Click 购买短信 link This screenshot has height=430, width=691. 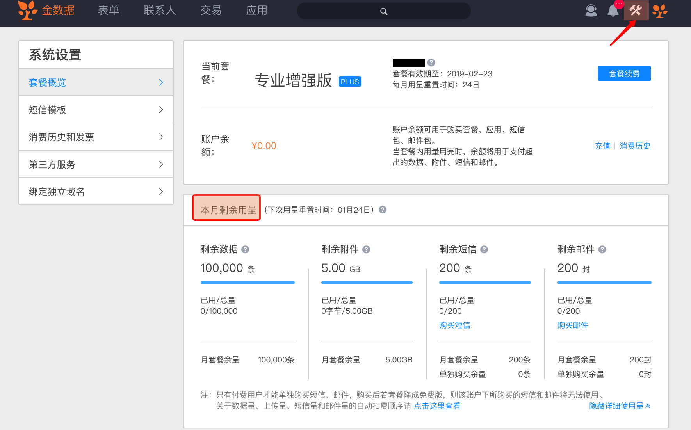[454, 325]
